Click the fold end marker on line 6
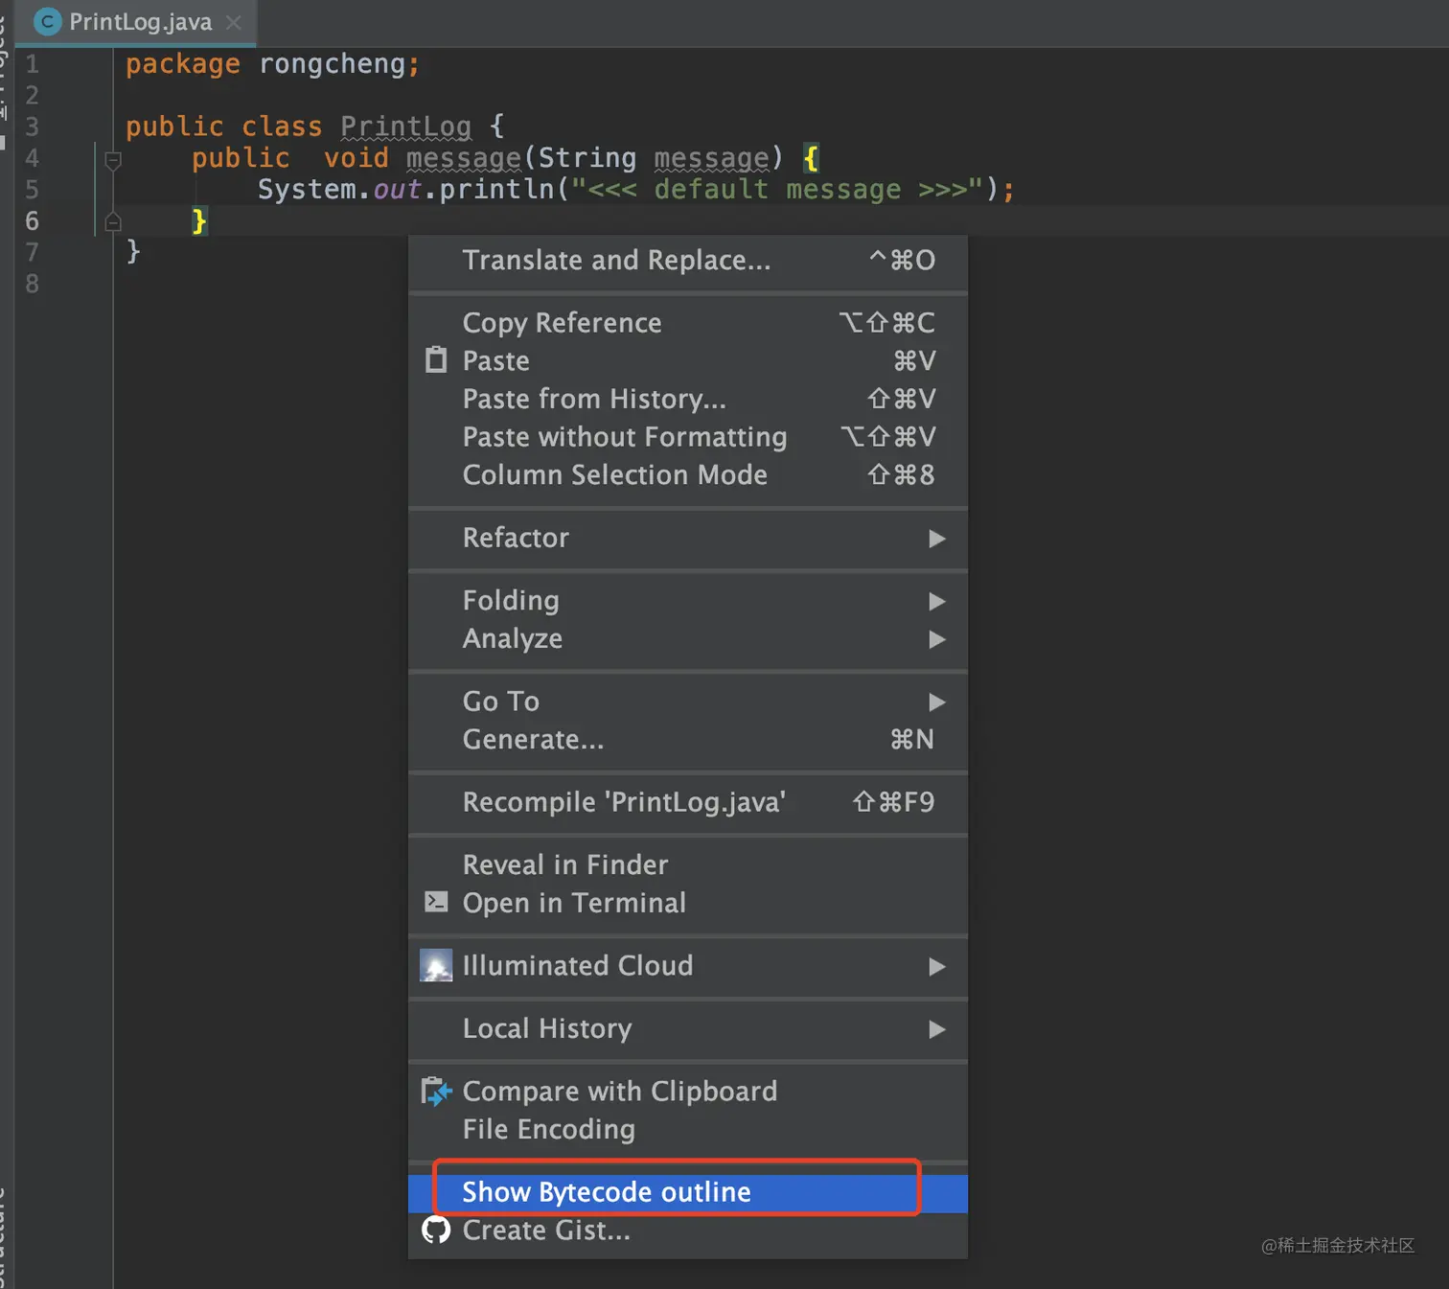The image size is (1449, 1289). tap(112, 221)
